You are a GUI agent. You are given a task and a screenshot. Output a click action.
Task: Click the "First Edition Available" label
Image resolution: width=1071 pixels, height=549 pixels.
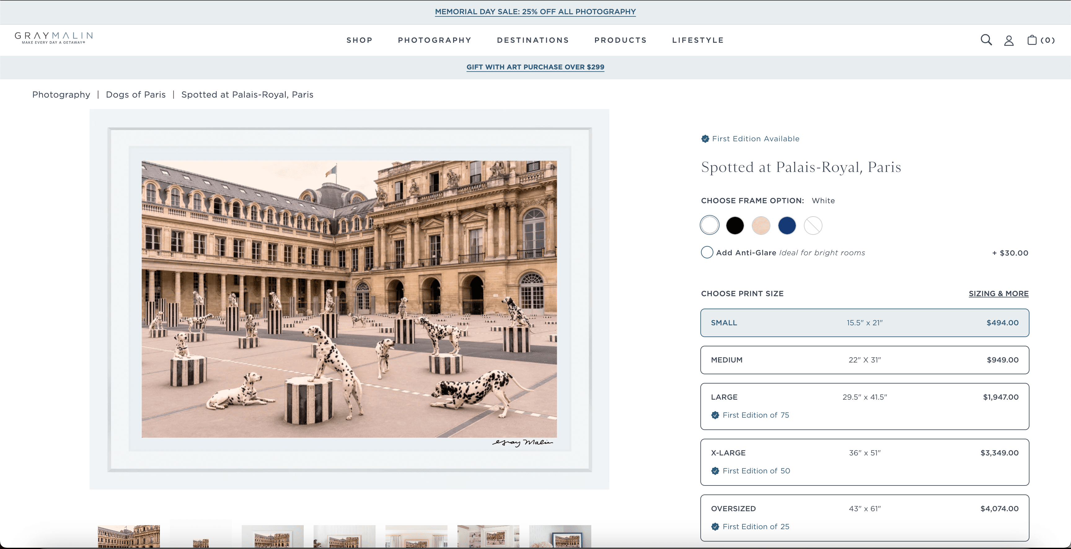(756, 139)
